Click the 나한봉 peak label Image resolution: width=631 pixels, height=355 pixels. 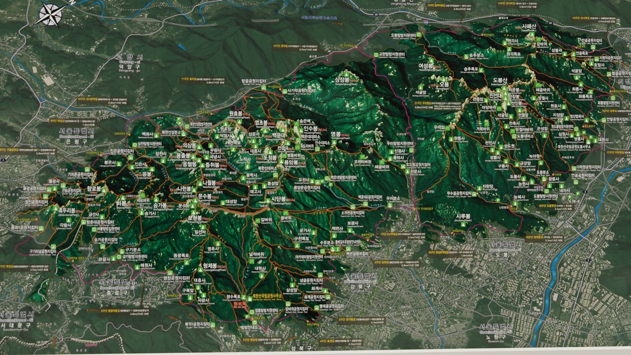[x=185, y=188]
